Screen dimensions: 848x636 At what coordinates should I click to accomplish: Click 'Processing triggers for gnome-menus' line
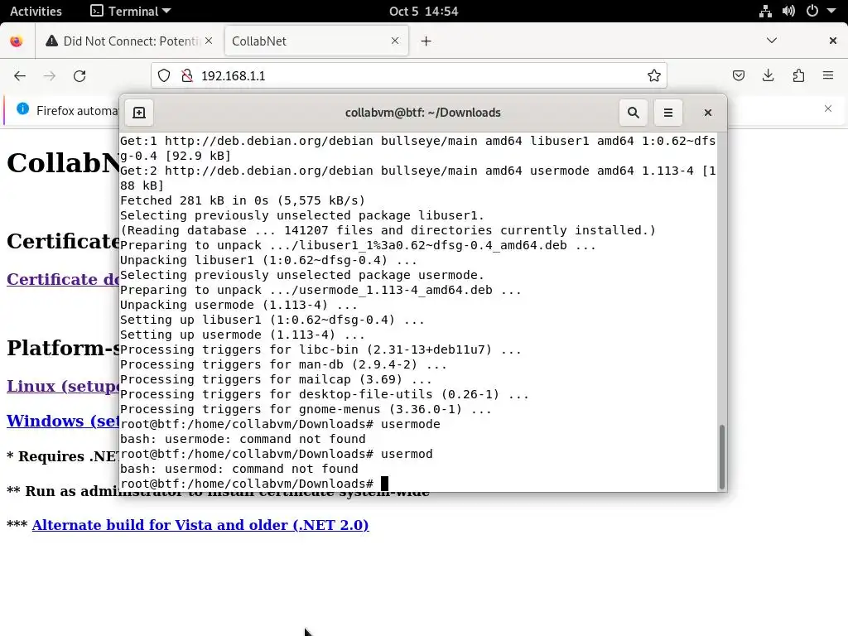click(306, 409)
